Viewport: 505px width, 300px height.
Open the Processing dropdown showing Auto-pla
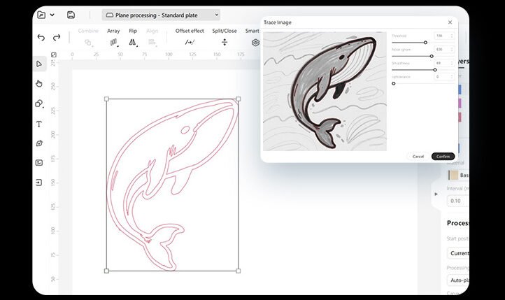pos(458,280)
